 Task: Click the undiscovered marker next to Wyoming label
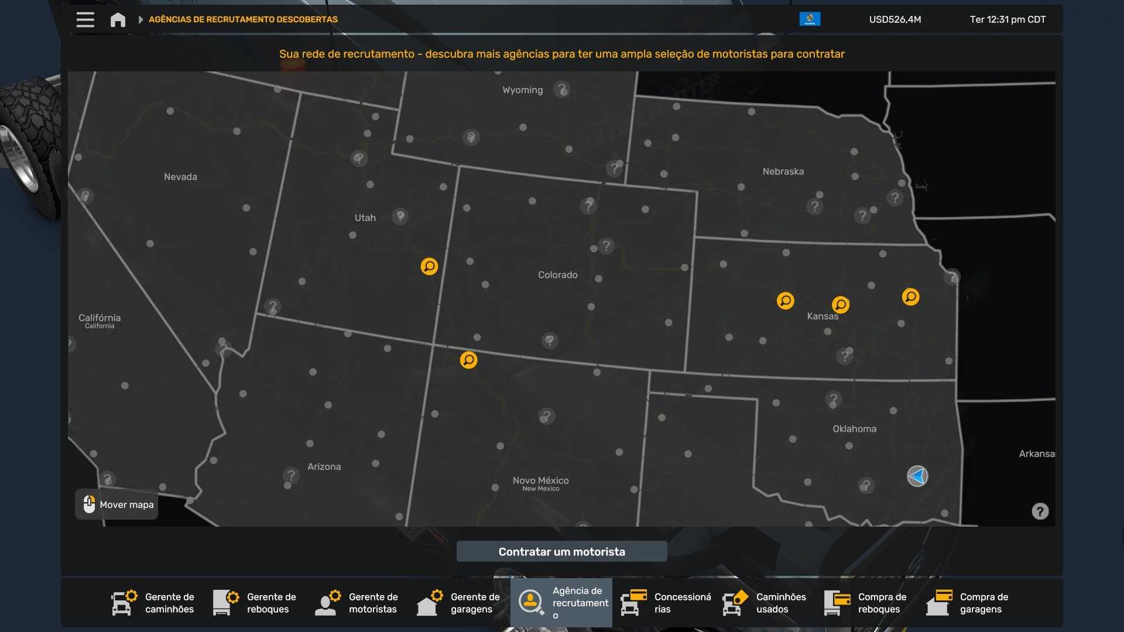(x=562, y=90)
